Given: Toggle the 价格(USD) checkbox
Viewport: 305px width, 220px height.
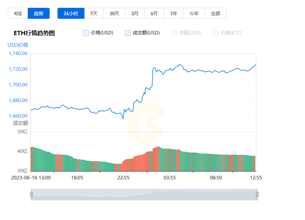Looking at the screenshot, I should pos(86,33).
